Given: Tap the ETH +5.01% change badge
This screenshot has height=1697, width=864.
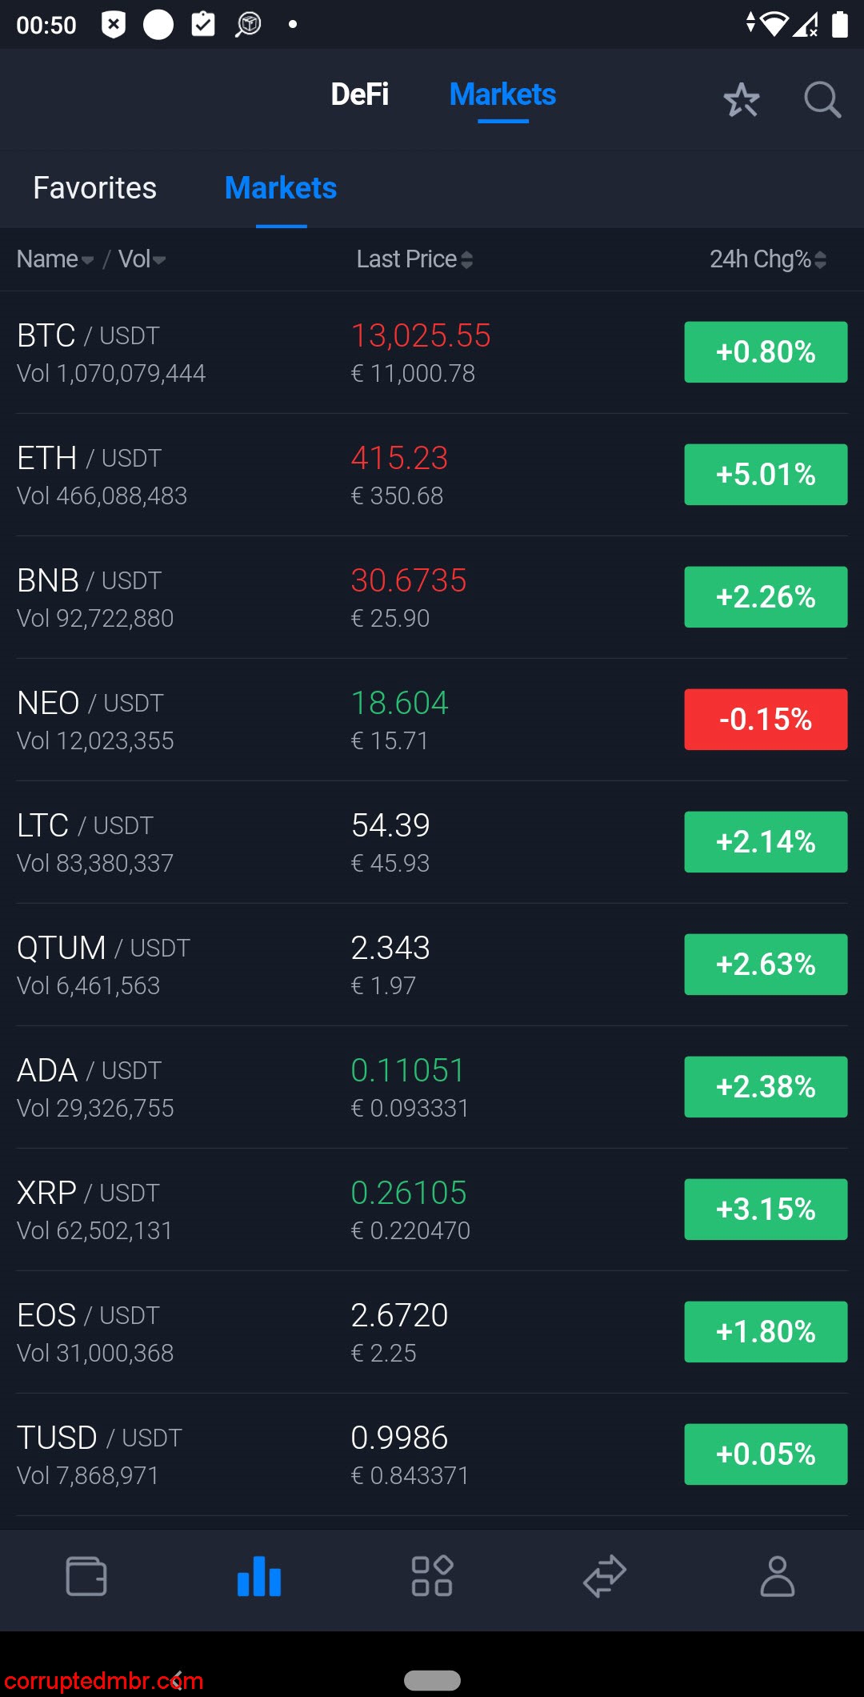Looking at the screenshot, I should (766, 475).
